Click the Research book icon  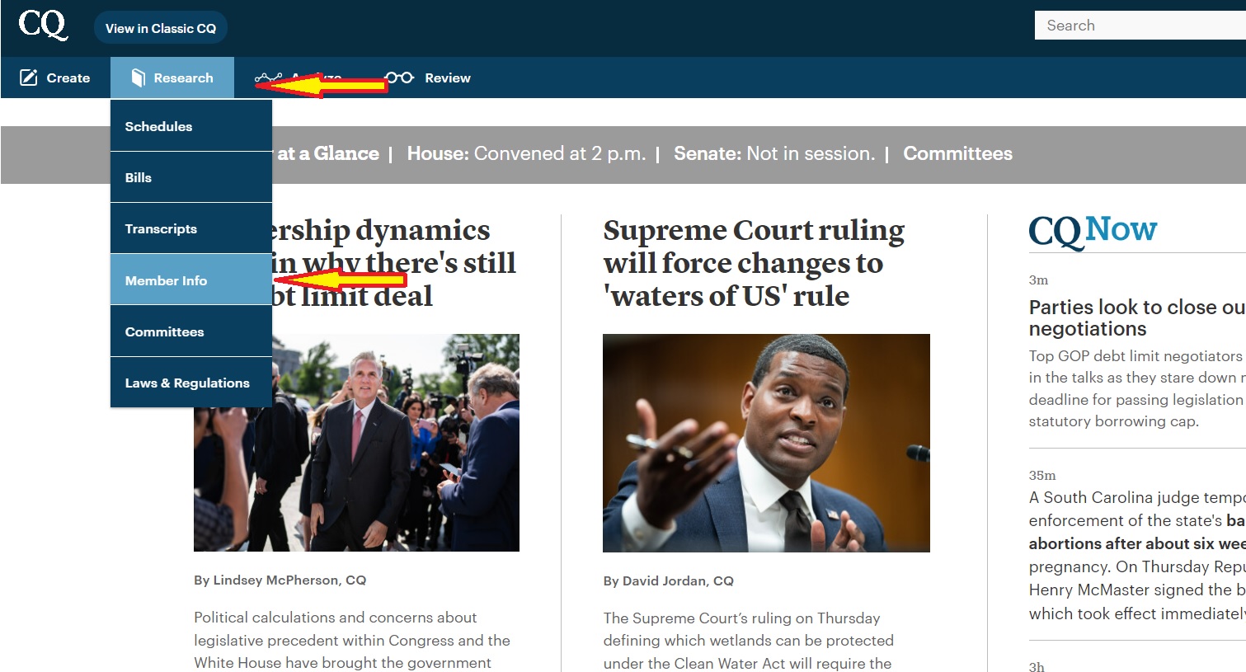pos(139,78)
